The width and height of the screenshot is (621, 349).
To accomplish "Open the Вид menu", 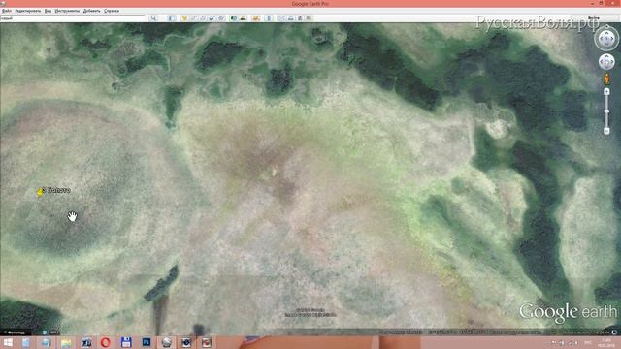I will point(48,11).
